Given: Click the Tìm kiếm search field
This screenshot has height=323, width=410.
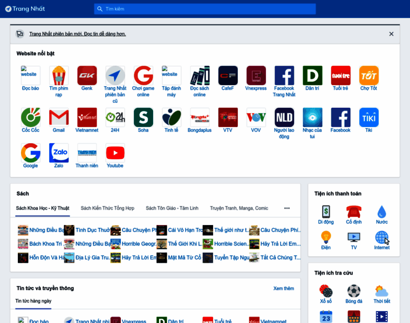Looking at the screenshot, I should (205, 9).
